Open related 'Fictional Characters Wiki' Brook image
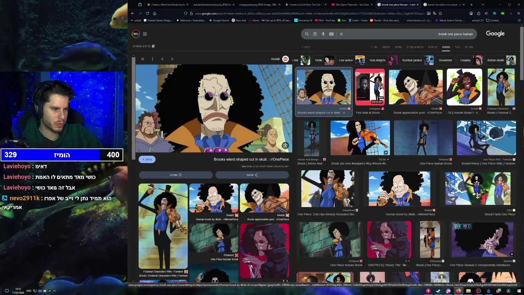The height and width of the screenshot is (295, 524). (x=163, y=226)
